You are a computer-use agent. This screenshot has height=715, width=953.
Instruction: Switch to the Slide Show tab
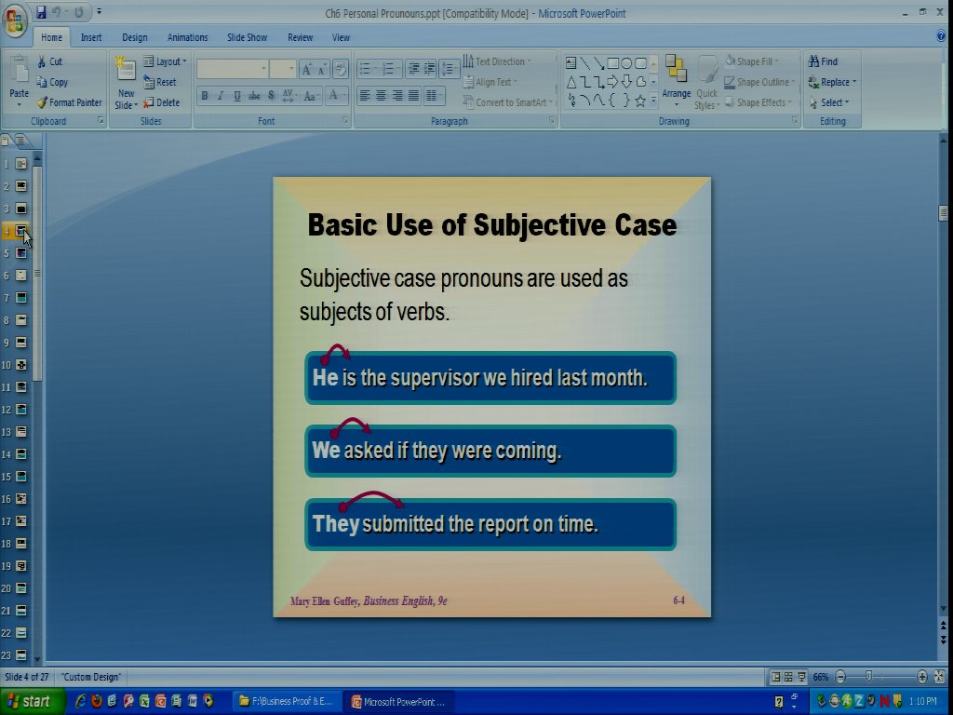pyautogui.click(x=247, y=37)
